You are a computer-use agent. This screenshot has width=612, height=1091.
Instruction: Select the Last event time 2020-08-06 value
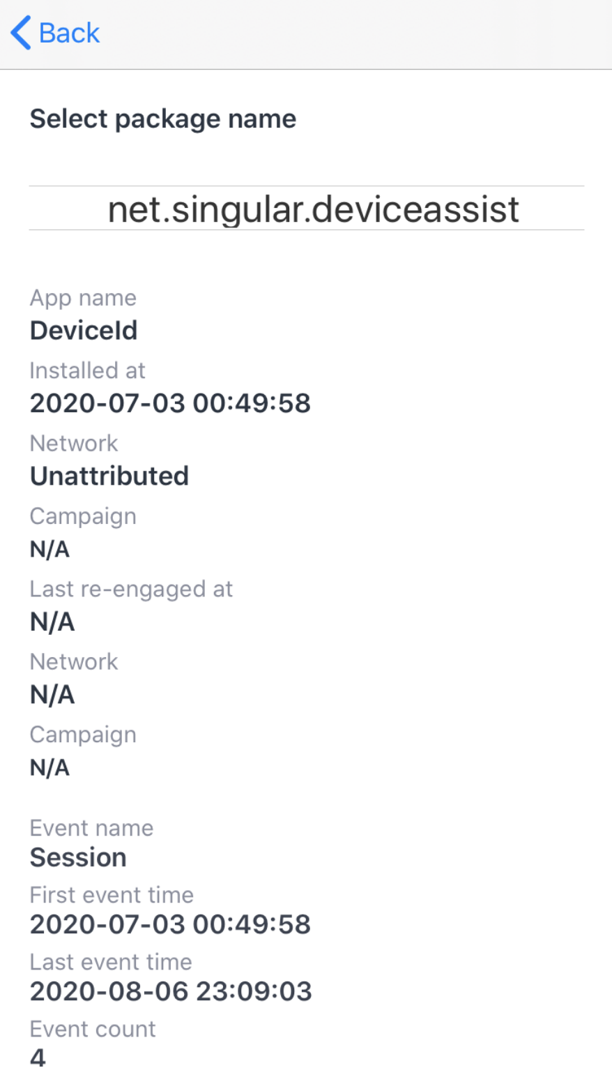coord(170,991)
